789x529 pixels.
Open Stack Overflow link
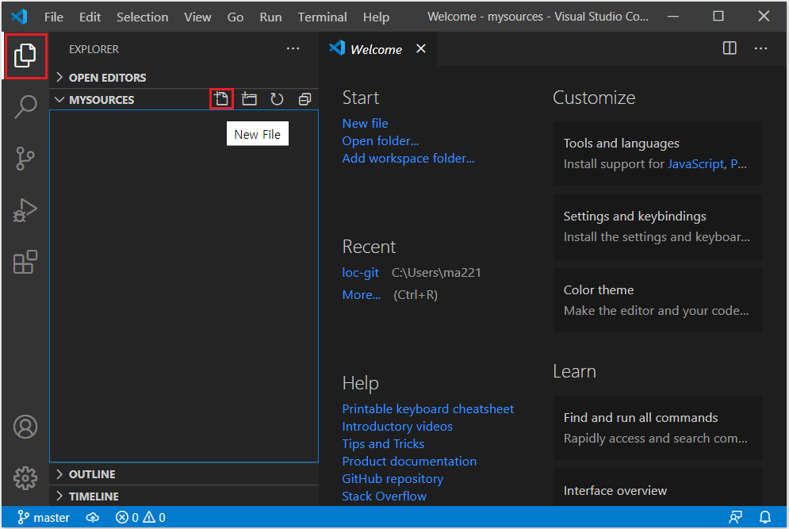point(384,496)
